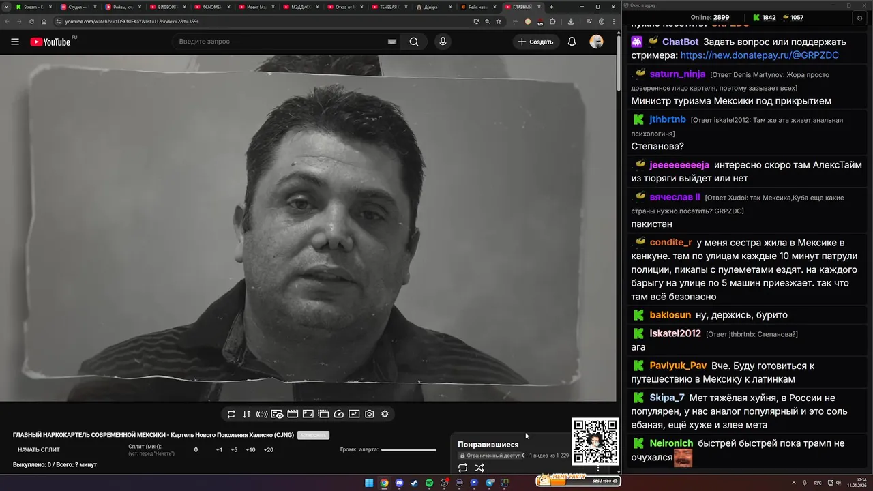Add +20 minutes to split
Viewport: 873px width, 491px height.
click(x=268, y=450)
